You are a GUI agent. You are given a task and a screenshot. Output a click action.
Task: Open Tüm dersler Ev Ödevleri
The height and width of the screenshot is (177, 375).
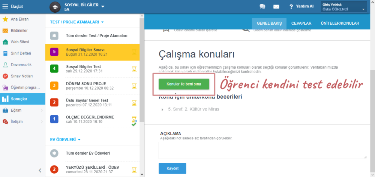pyautogui.click(x=91, y=153)
